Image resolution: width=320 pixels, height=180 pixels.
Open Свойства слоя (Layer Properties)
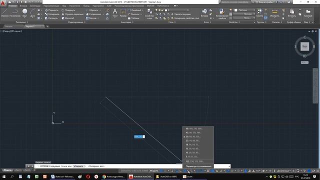tap(149, 13)
